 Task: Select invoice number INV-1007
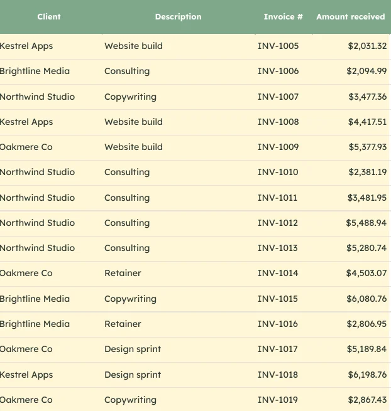point(278,97)
